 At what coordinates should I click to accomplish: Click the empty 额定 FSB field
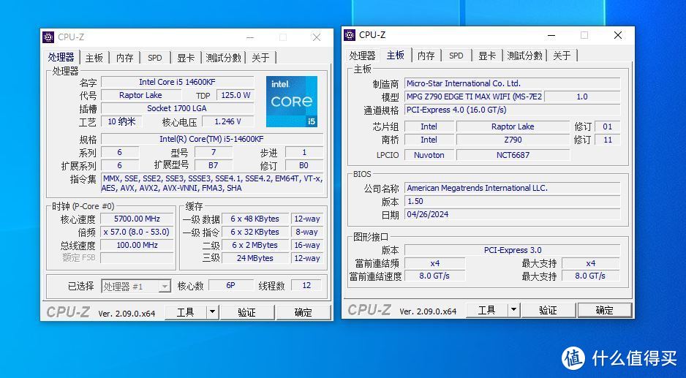tap(137, 258)
